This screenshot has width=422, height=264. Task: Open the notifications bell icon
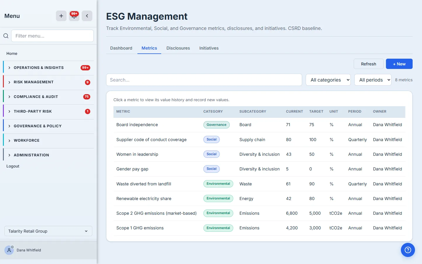click(x=74, y=16)
